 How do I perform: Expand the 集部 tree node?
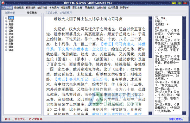pyautogui.click(x=6, y=24)
